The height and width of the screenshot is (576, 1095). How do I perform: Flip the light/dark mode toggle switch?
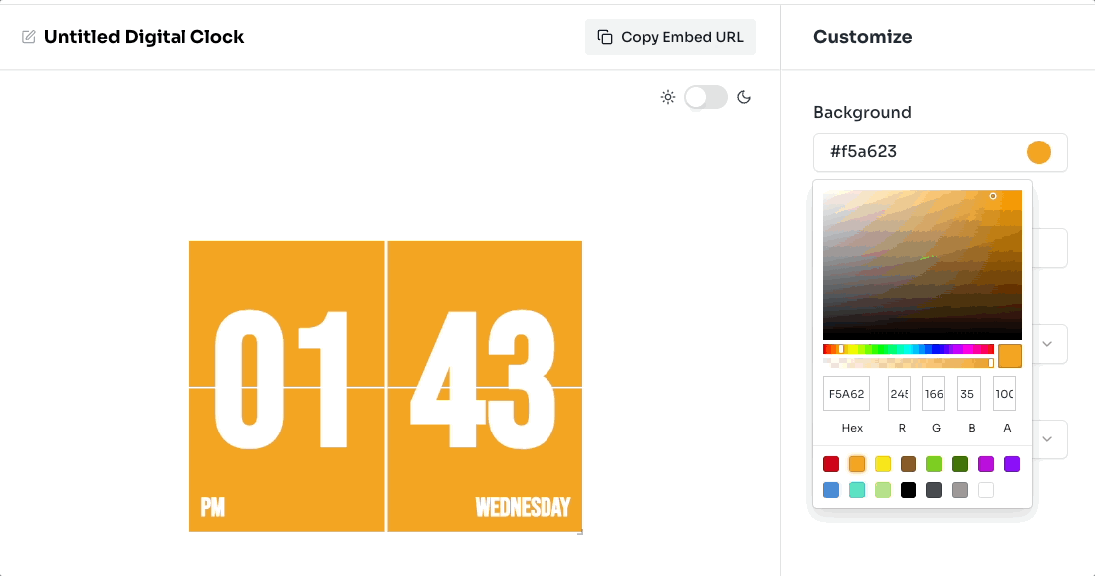[706, 96]
